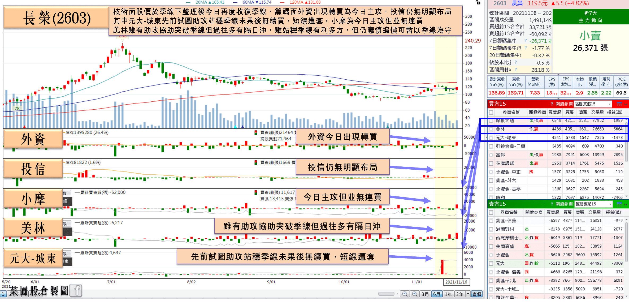Check the select-all box in 買方15 header

point(491,112)
